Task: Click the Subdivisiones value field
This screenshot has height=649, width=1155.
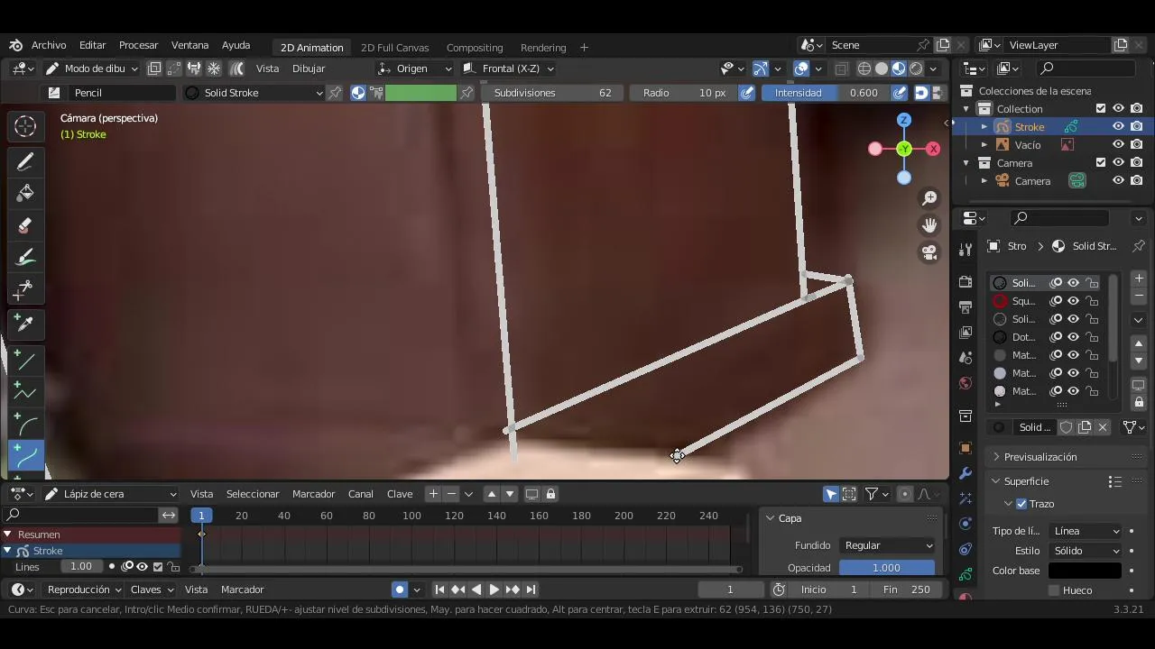Action: pos(552,93)
